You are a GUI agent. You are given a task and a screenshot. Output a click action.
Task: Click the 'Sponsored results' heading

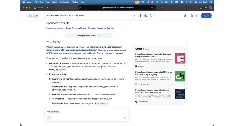[58, 23]
